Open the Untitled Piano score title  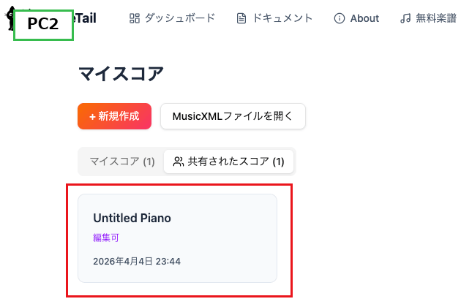(x=132, y=218)
